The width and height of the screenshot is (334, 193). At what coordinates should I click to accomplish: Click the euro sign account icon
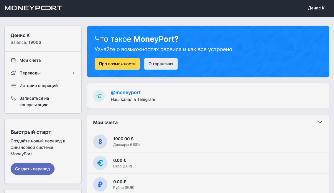(100, 163)
